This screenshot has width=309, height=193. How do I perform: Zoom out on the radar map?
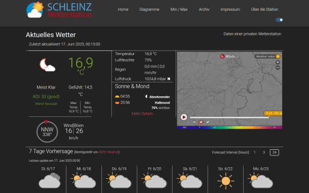pos(278,68)
